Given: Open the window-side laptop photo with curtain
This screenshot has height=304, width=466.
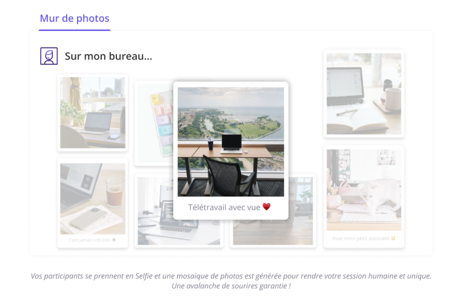Looking at the screenshot, I should [93, 113].
